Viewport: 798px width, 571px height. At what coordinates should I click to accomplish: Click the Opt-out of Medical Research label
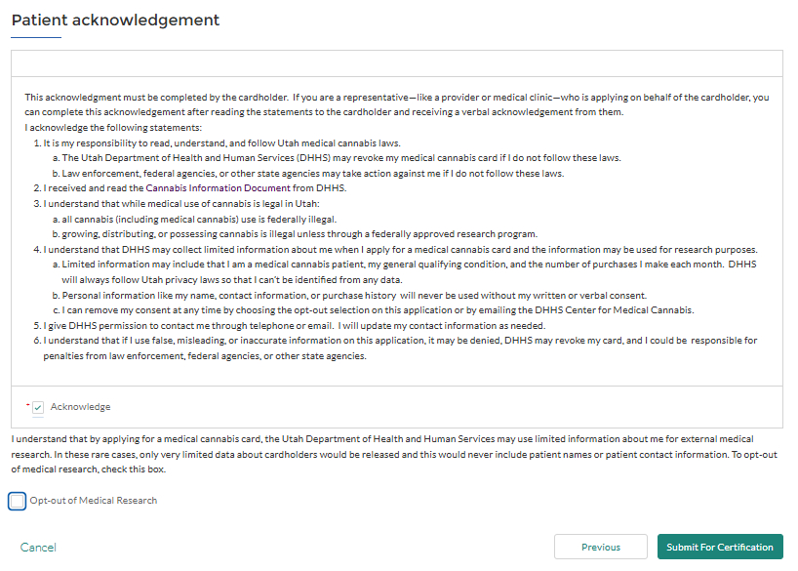94,501
